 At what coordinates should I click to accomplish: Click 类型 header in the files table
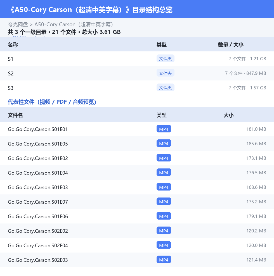tap(161, 115)
